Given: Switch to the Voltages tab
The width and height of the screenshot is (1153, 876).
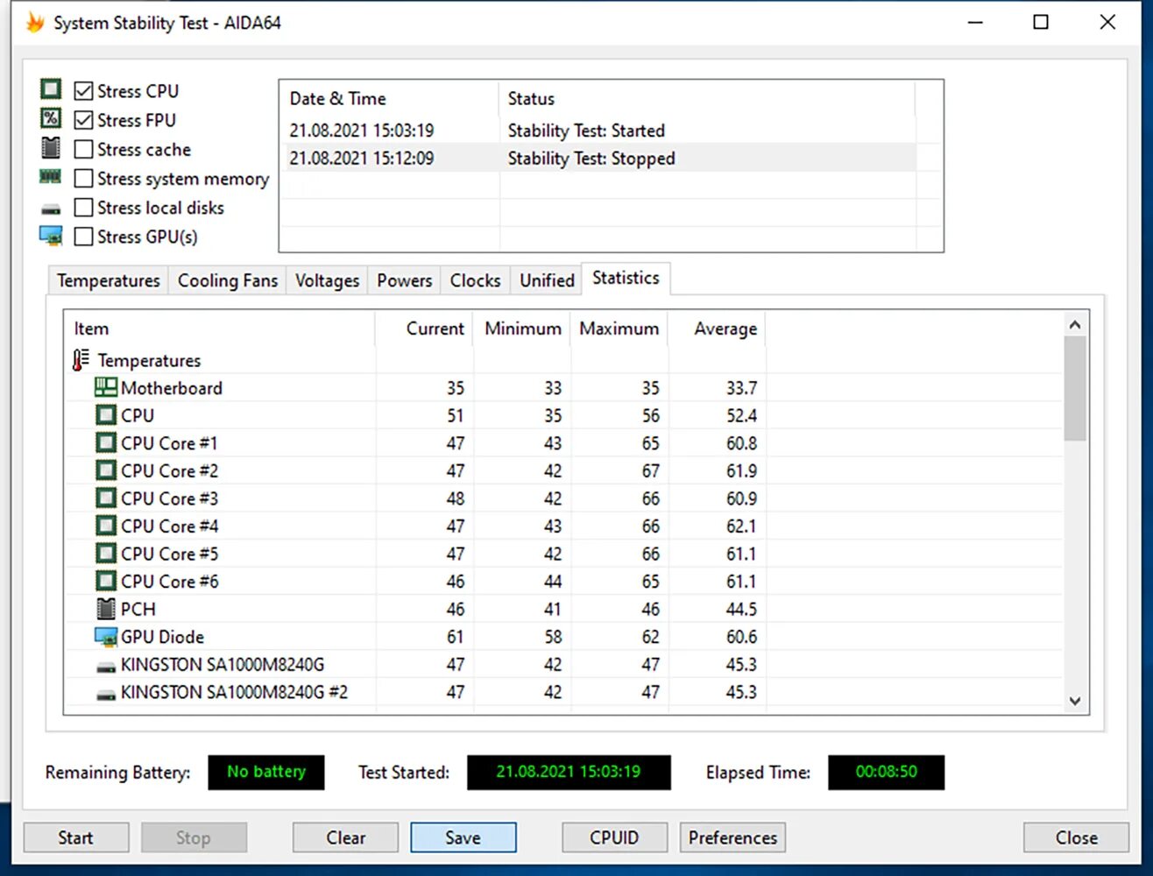Looking at the screenshot, I should click(327, 280).
